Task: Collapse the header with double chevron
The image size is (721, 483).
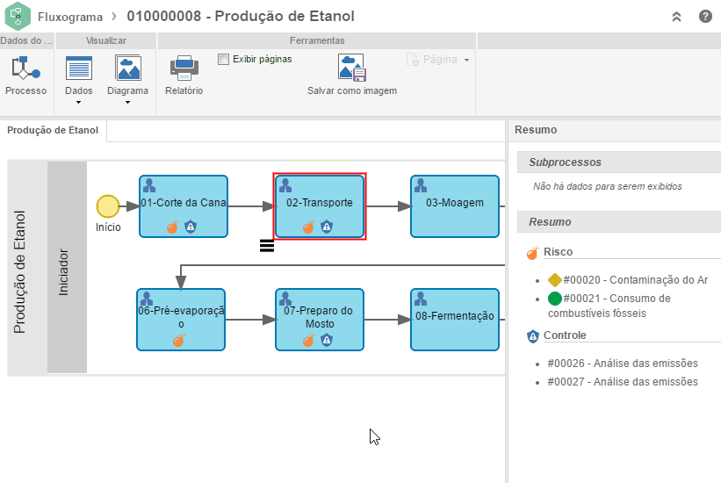Action: 676,17
